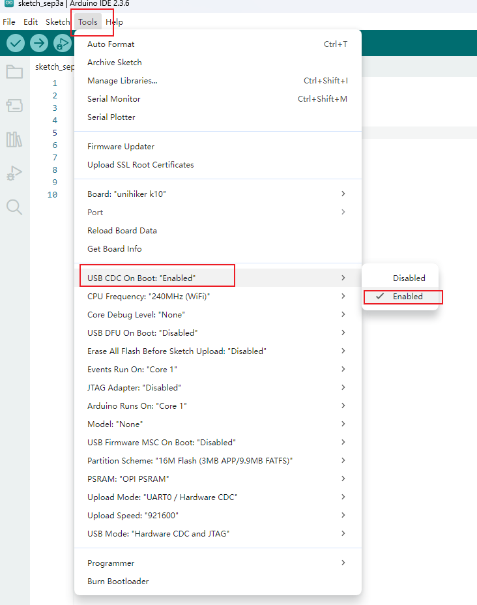Expand Upload Speed "921600" submenu
The width and height of the screenshot is (477, 605).
tap(218, 516)
